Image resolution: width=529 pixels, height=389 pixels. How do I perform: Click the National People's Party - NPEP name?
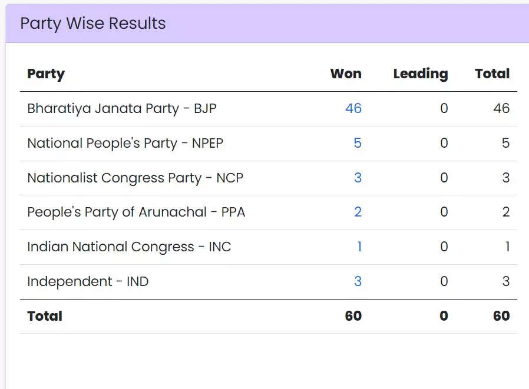(125, 144)
